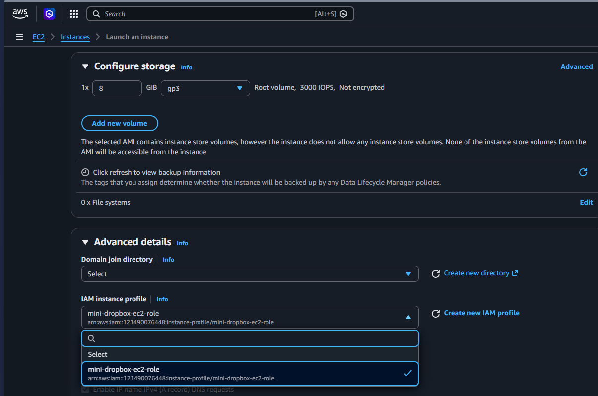Image resolution: width=598 pixels, height=396 pixels.
Task: Refresh the Domain join directory list
Action: [436, 274]
